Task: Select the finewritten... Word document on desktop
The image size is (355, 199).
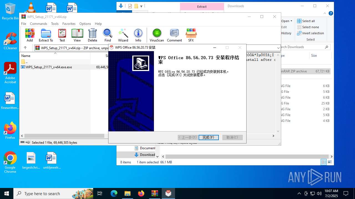Action: (x=10, y=101)
